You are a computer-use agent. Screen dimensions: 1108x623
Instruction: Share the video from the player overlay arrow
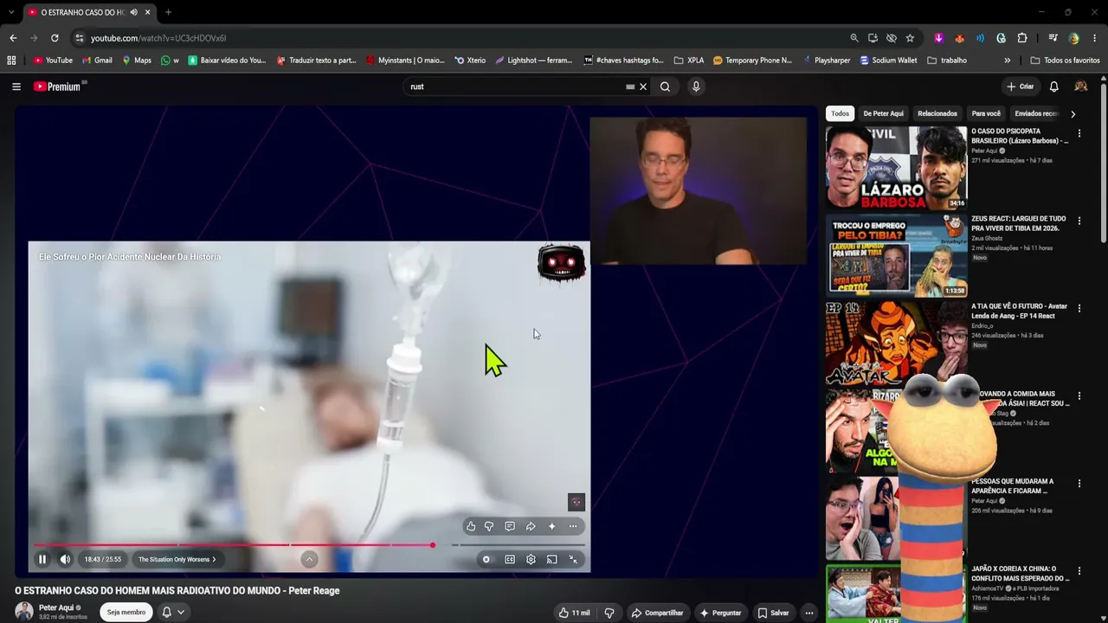[x=531, y=526]
